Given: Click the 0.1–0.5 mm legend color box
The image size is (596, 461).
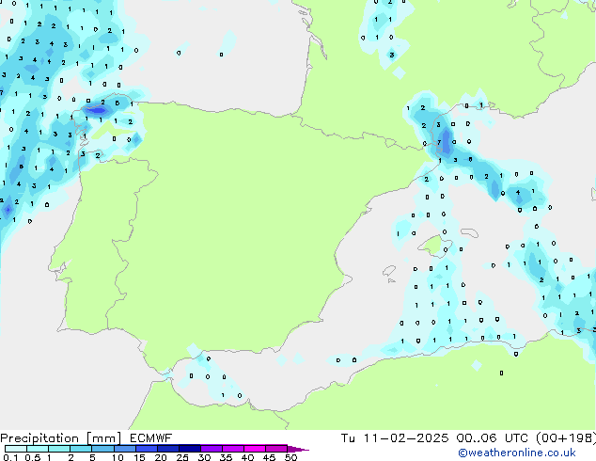Looking at the screenshot, I should point(16,449).
